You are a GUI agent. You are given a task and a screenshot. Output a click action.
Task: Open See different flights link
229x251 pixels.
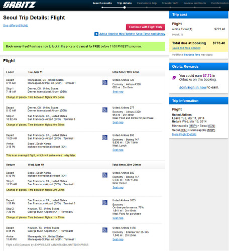(16, 26)
